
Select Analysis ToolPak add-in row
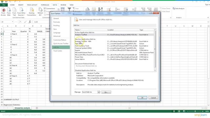[114, 35]
